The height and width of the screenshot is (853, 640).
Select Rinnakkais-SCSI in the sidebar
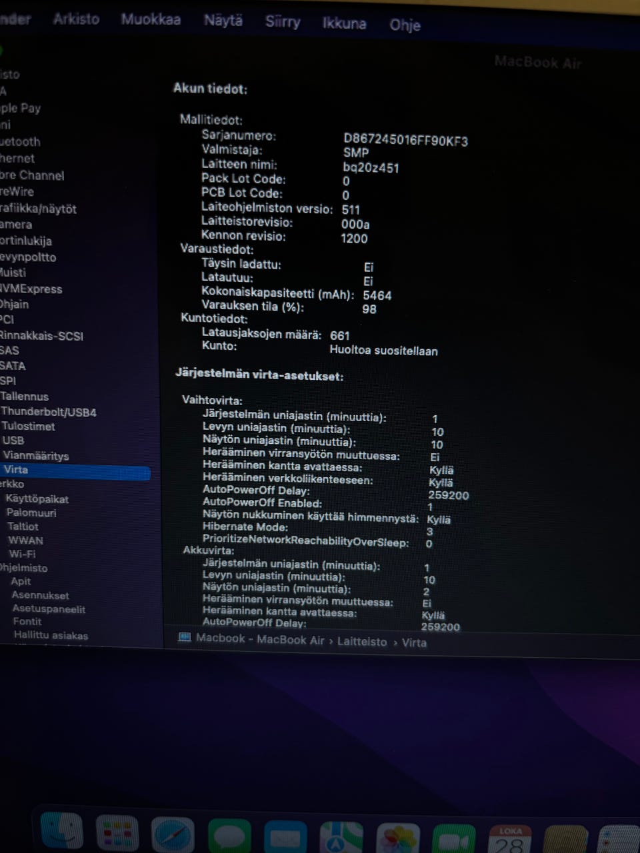41,335
